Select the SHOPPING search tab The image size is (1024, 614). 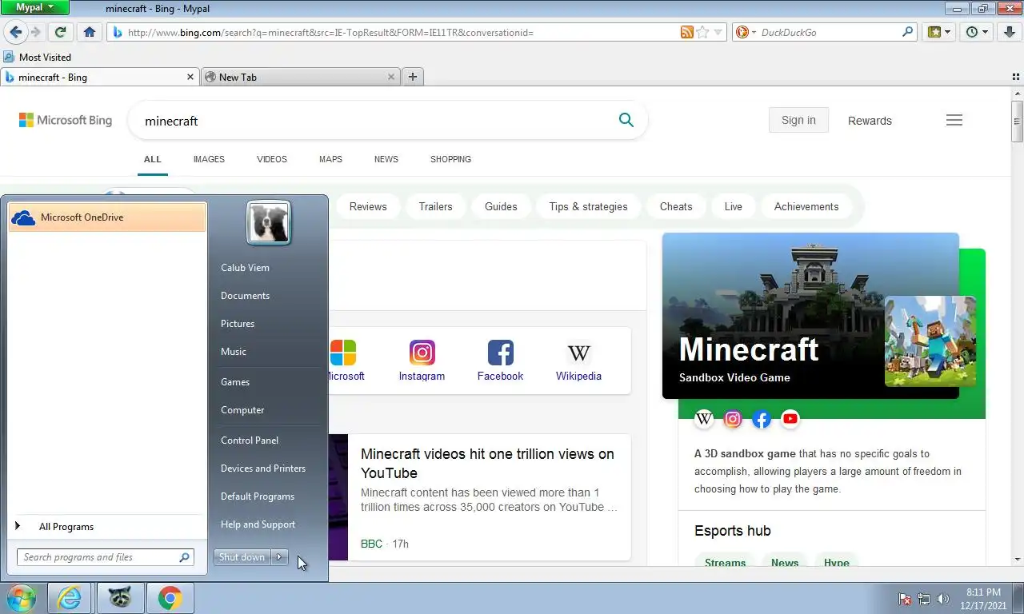pos(450,159)
